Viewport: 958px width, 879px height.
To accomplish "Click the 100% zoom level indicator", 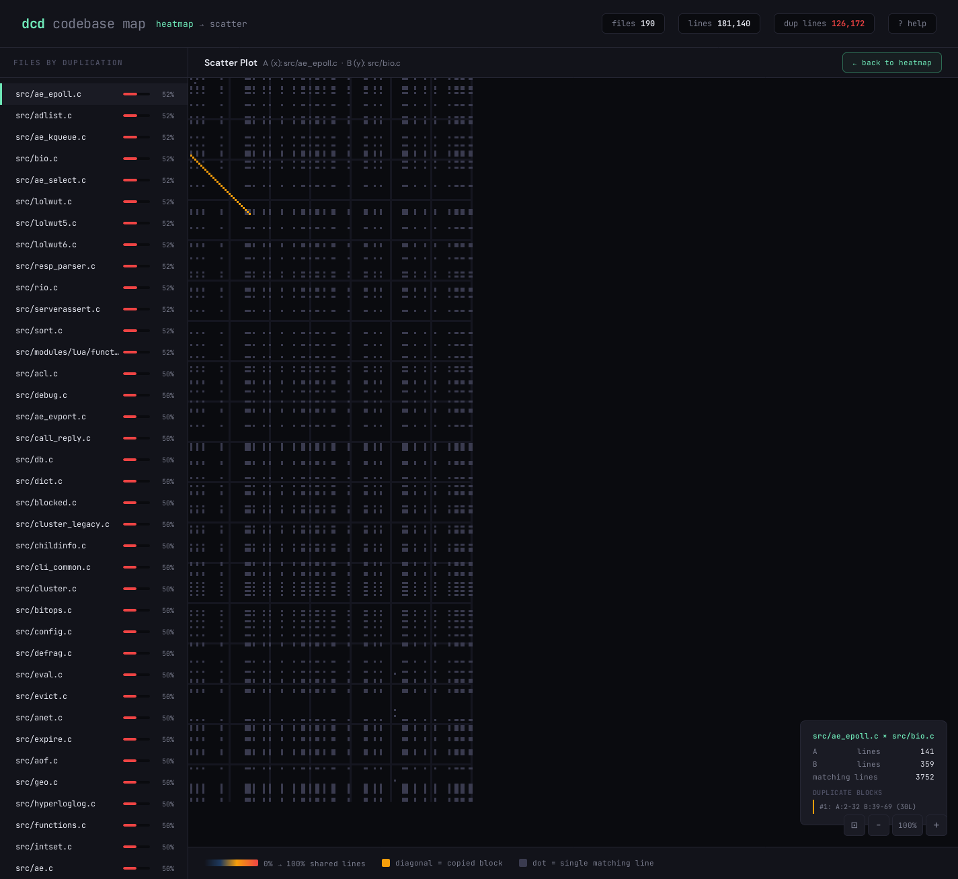I will coord(908,825).
